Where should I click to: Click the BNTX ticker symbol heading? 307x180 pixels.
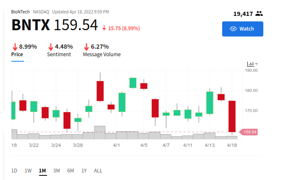click(x=31, y=25)
